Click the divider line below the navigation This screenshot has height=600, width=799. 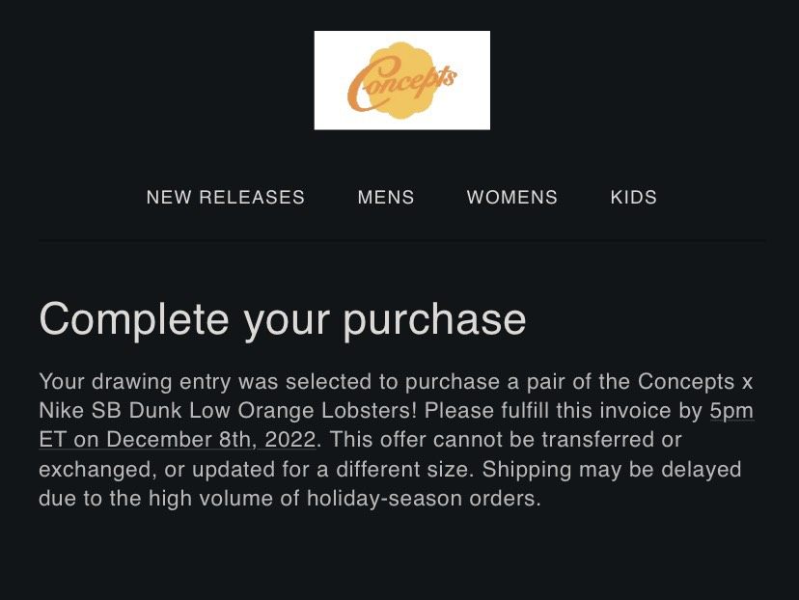click(401, 240)
